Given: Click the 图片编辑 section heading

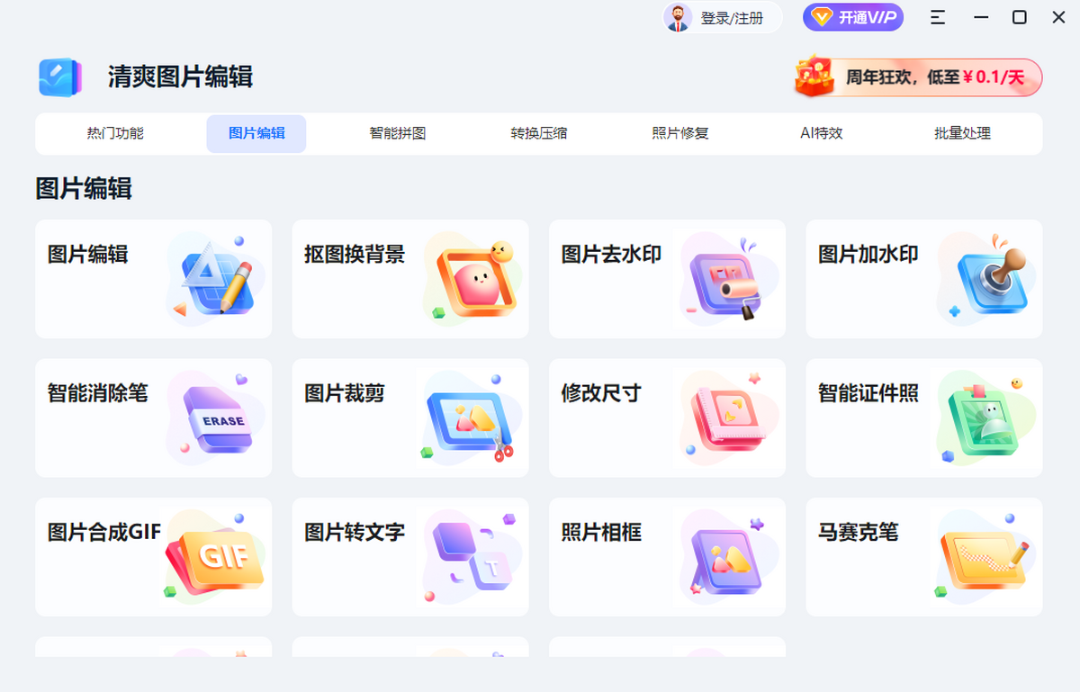Looking at the screenshot, I should click(x=84, y=189).
